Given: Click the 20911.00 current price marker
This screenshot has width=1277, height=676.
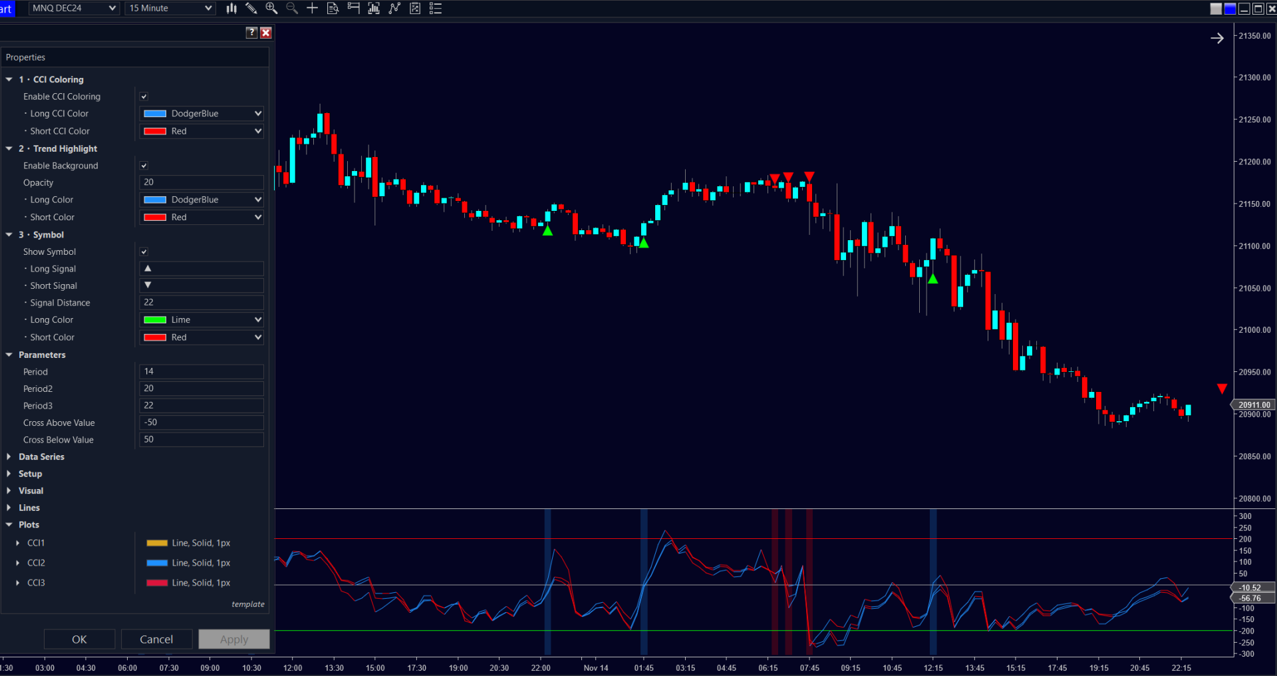Looking at the screenshot, I should pos(1254,405).
